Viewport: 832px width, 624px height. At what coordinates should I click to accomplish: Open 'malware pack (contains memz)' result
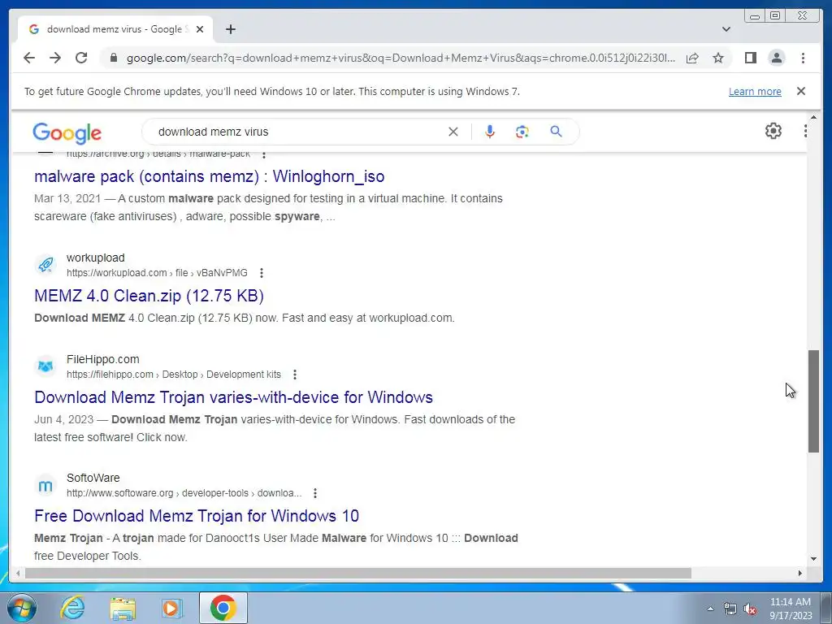click(x=209, y=176)
